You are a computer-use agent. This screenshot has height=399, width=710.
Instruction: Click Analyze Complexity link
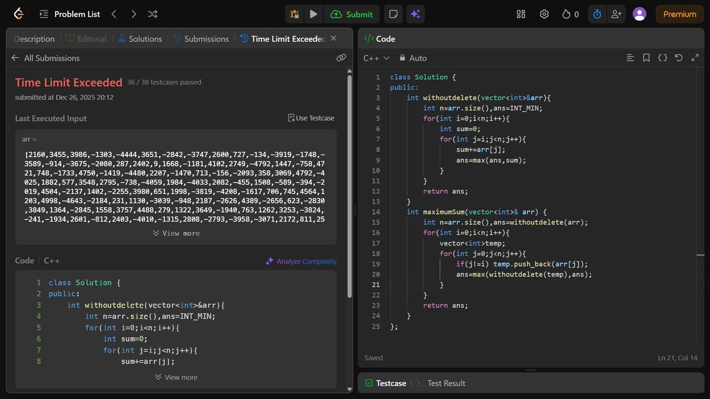click(301, 261)
